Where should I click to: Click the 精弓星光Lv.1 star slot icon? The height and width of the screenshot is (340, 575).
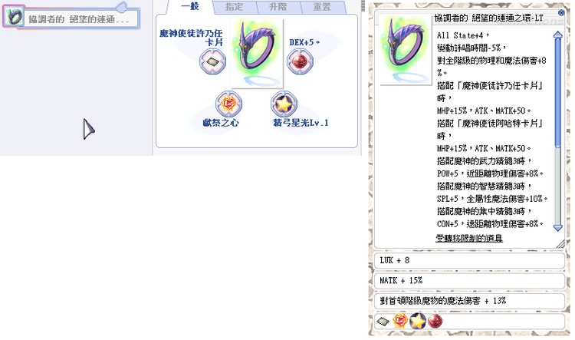pyautogui.click(x=284, y=104)
